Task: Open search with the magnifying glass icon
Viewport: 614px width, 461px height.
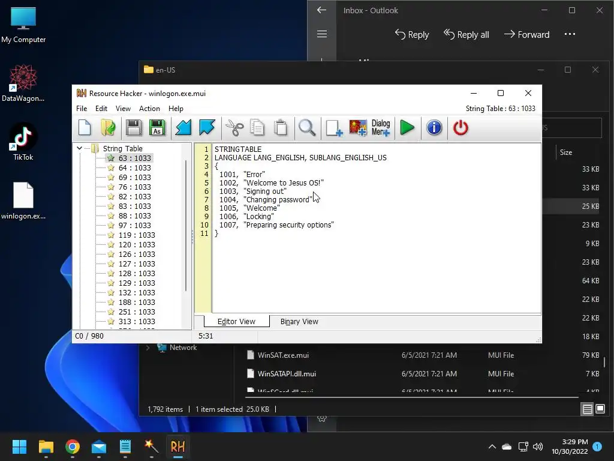Action: (x=307, y=128)
